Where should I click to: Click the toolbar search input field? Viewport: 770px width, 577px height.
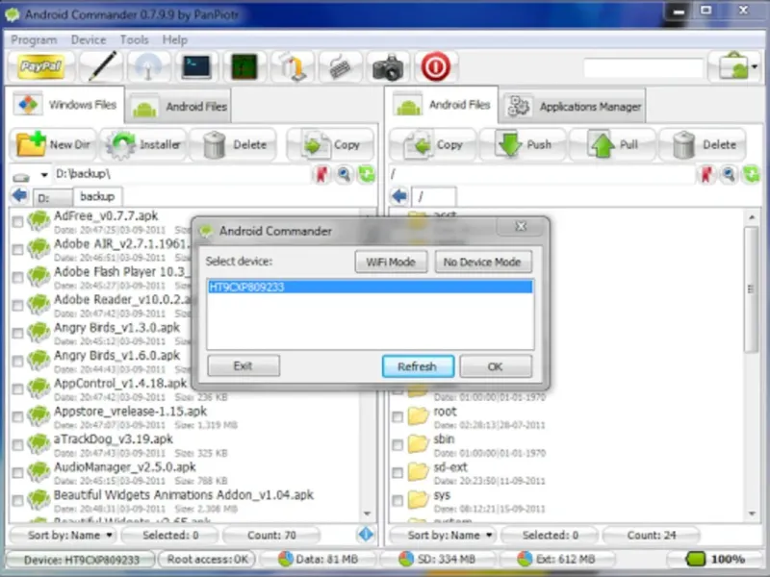(x=643, y=67)
